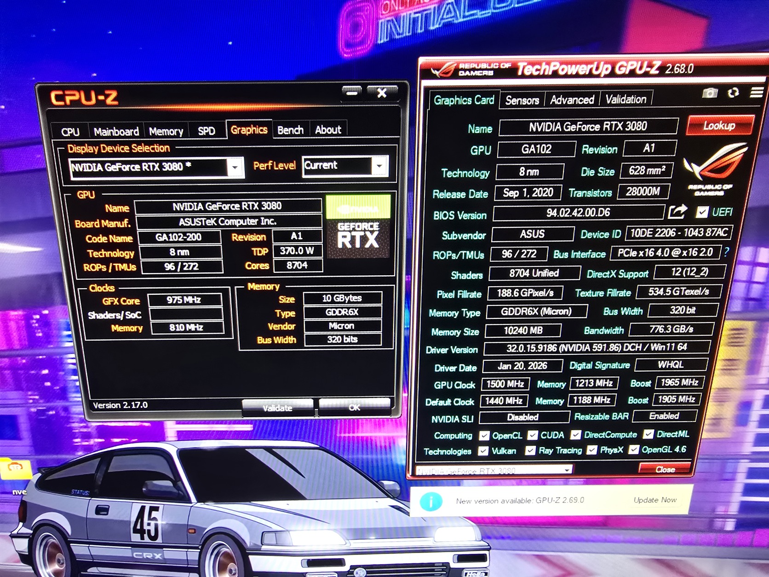This screenshot has width=769, height=577.
Task: Click the BIOS Version field 94.02.42.00.D6
Action: tap(578, 213)
